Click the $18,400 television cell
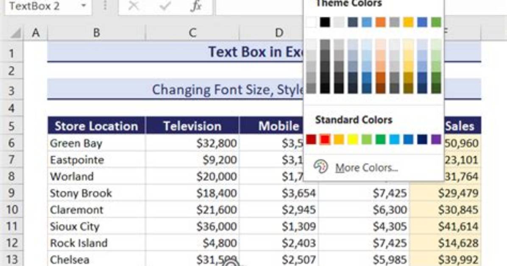This screenshot has height=266, width=507. coord(192,193)
